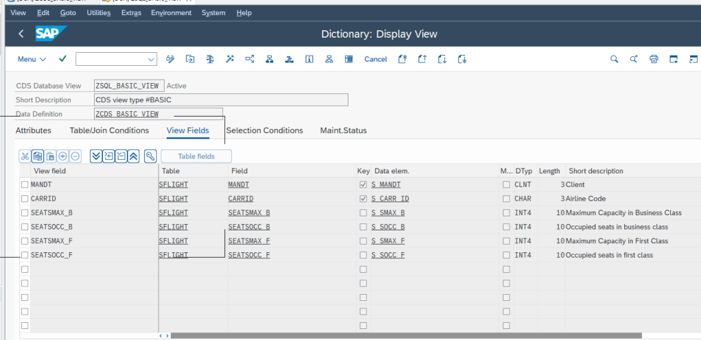Click the Table fields button
Screen dimensions: 701x340
tap(196, 156)
